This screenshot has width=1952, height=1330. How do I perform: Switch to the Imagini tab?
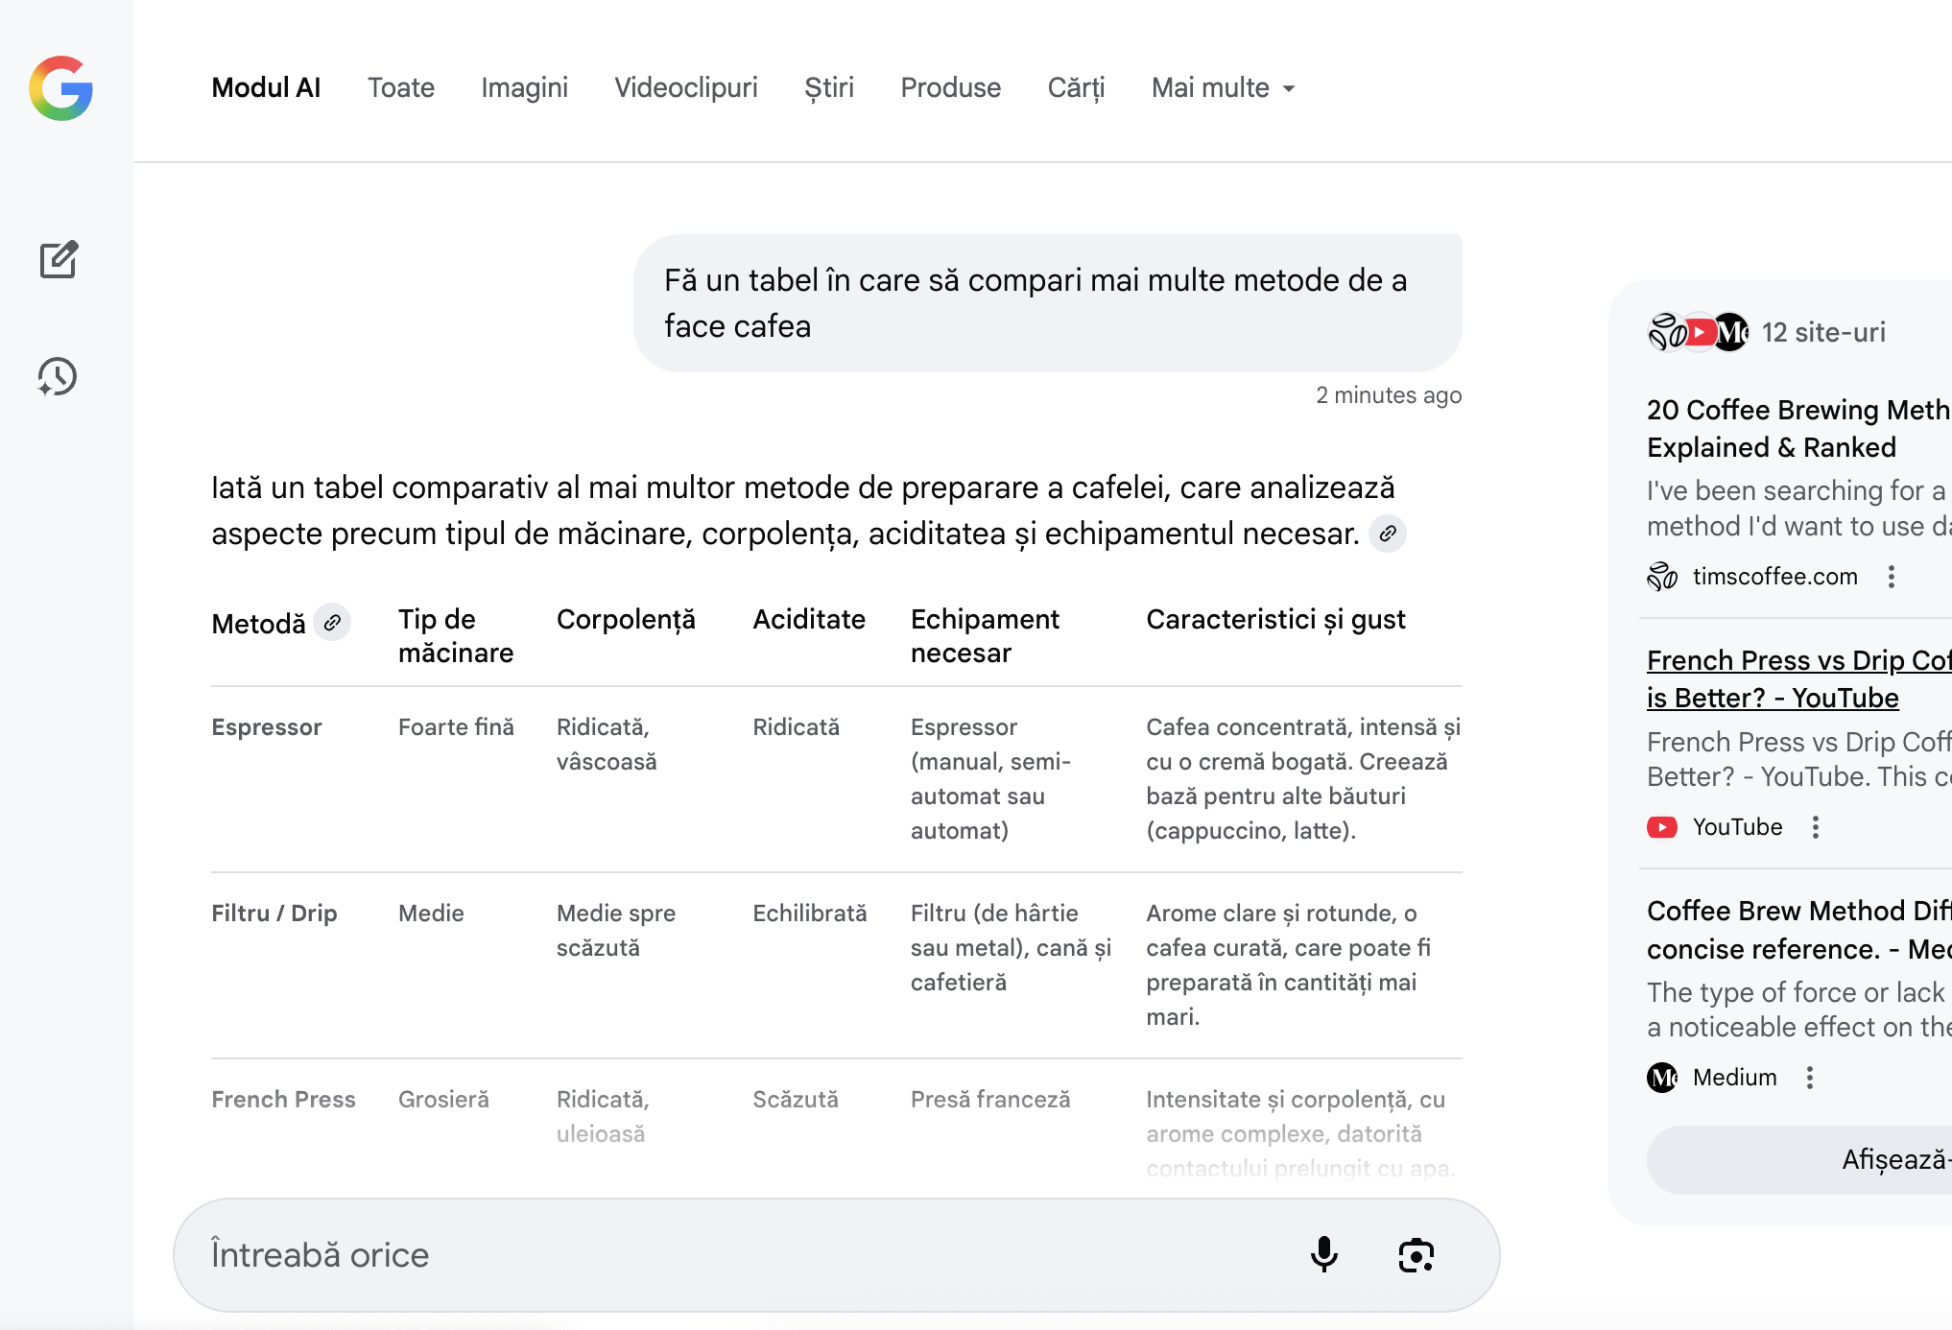[x=524, y=88]
